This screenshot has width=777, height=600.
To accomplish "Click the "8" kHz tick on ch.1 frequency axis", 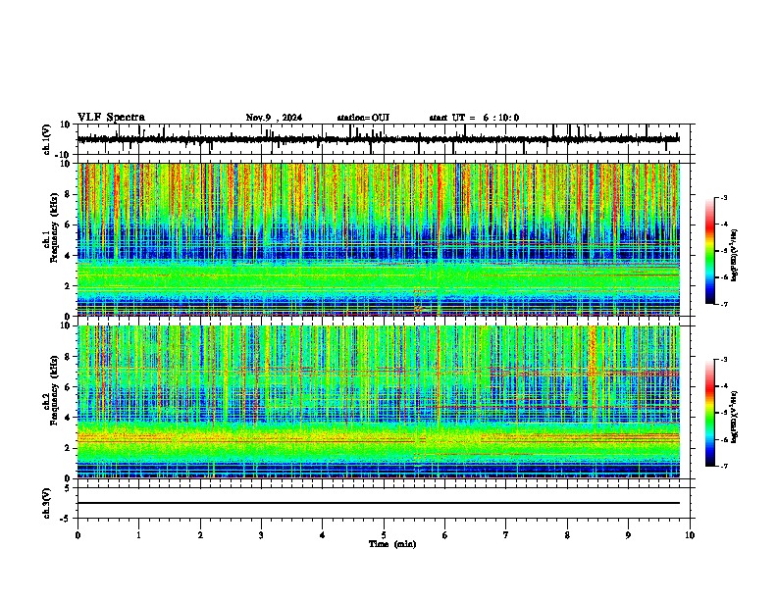I will point(69,194).
